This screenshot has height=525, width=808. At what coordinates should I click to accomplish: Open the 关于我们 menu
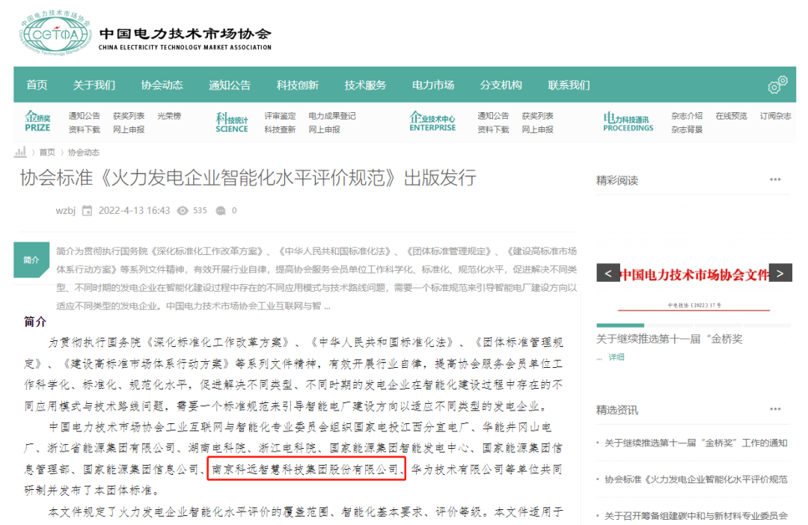click(94, 85)
